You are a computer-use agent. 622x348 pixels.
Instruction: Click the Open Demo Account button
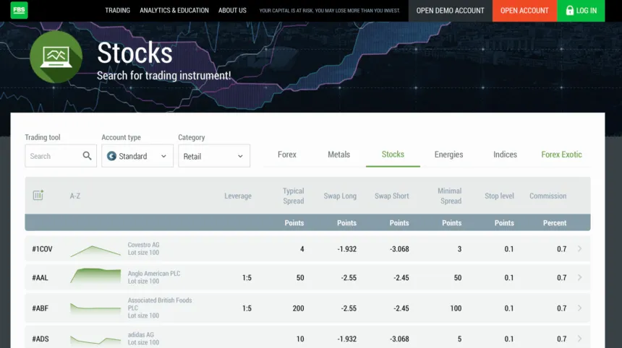pyautogui.click(x=450, y=11)
